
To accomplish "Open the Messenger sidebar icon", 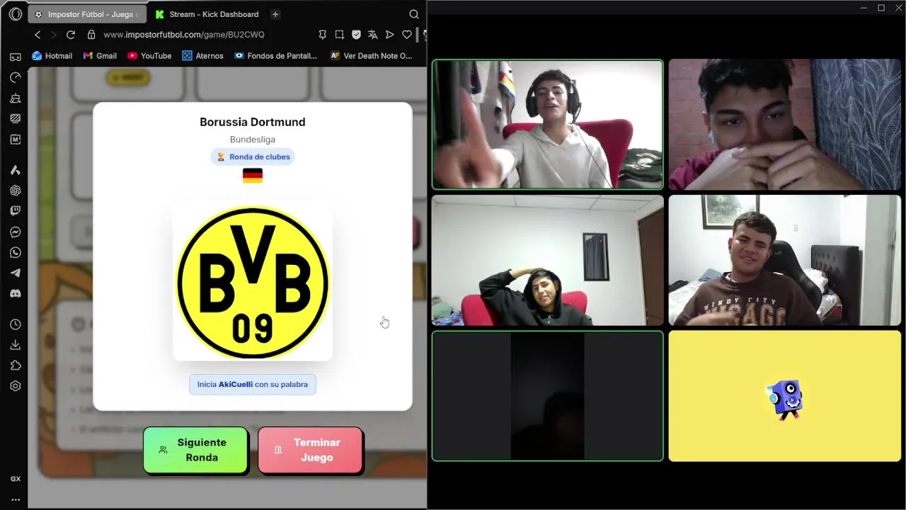I will click(x=16, y=232).
